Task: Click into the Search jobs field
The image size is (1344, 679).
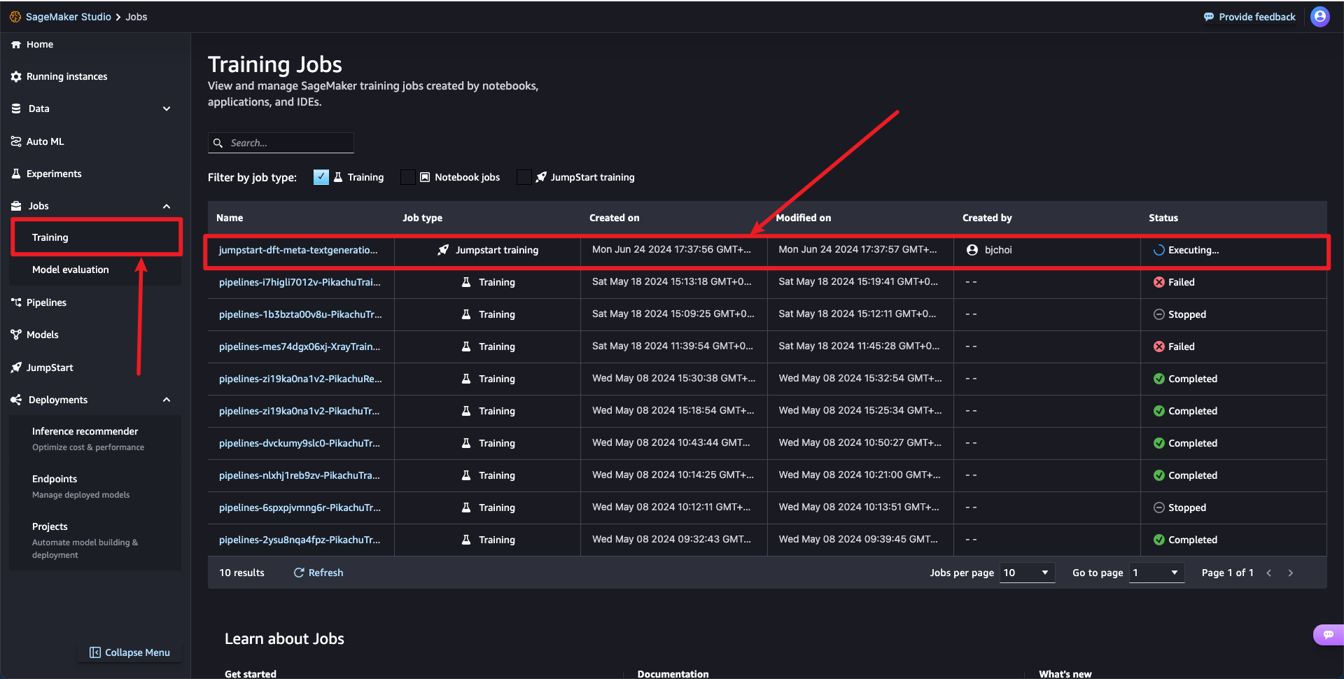Action: tap(281, 143)
